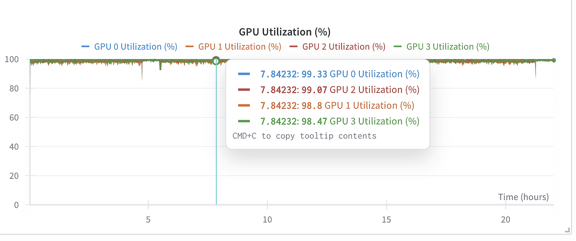Click the Time (hours) axis label
Image resolution: width=576 pixels, height=241 pixels.
[523, 197]
